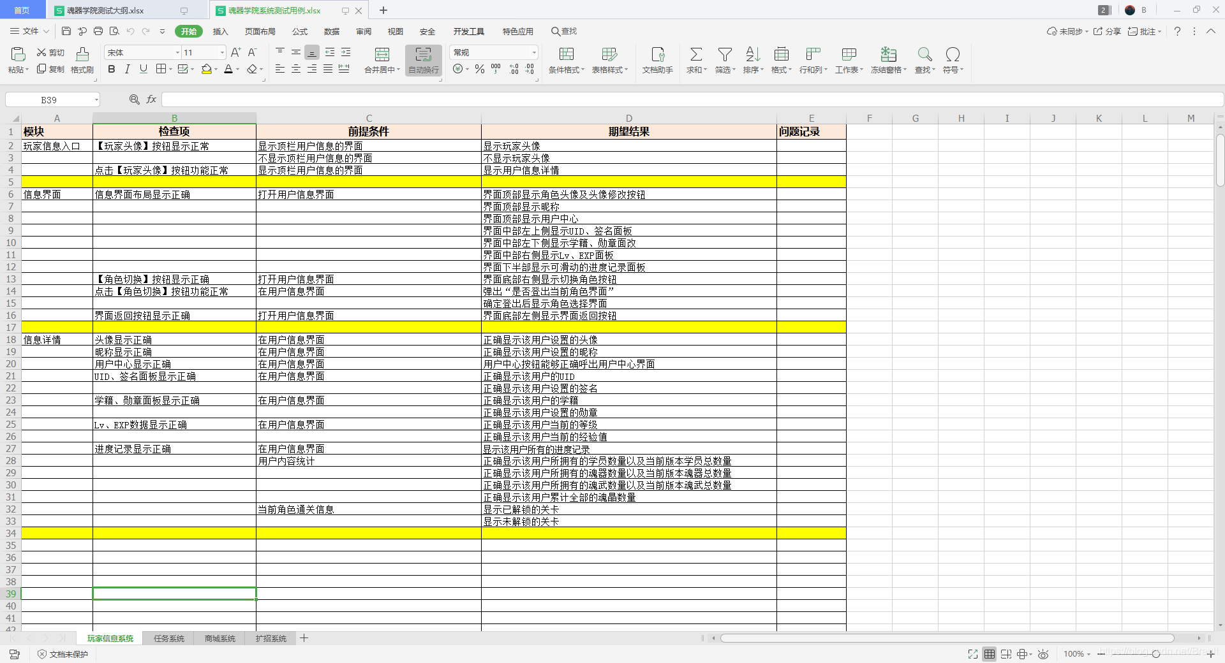Toggle left horizontal text alignment
Screen dimensions: 1225x663
tap(280, 69)
